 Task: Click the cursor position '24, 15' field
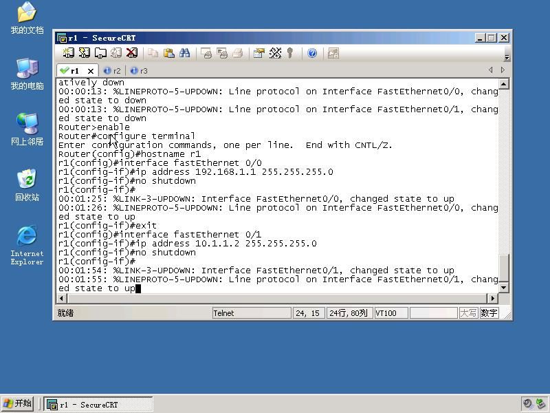coord(307,313)
